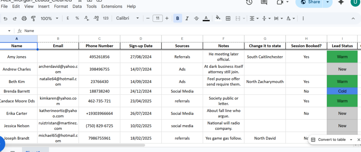361x152 pixels.
Task: Open the name box dropdown arrow
Action: click(9, 31)
